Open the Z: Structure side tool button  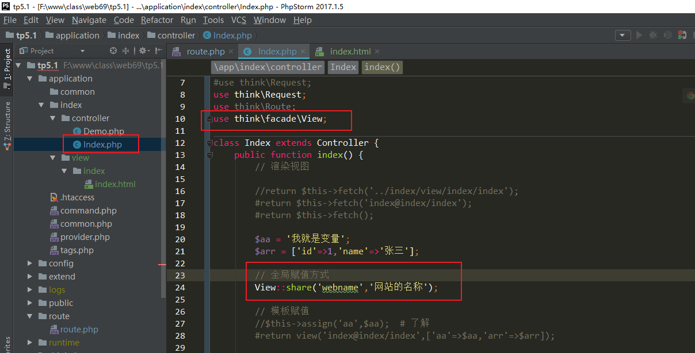(x=7, y=126)
